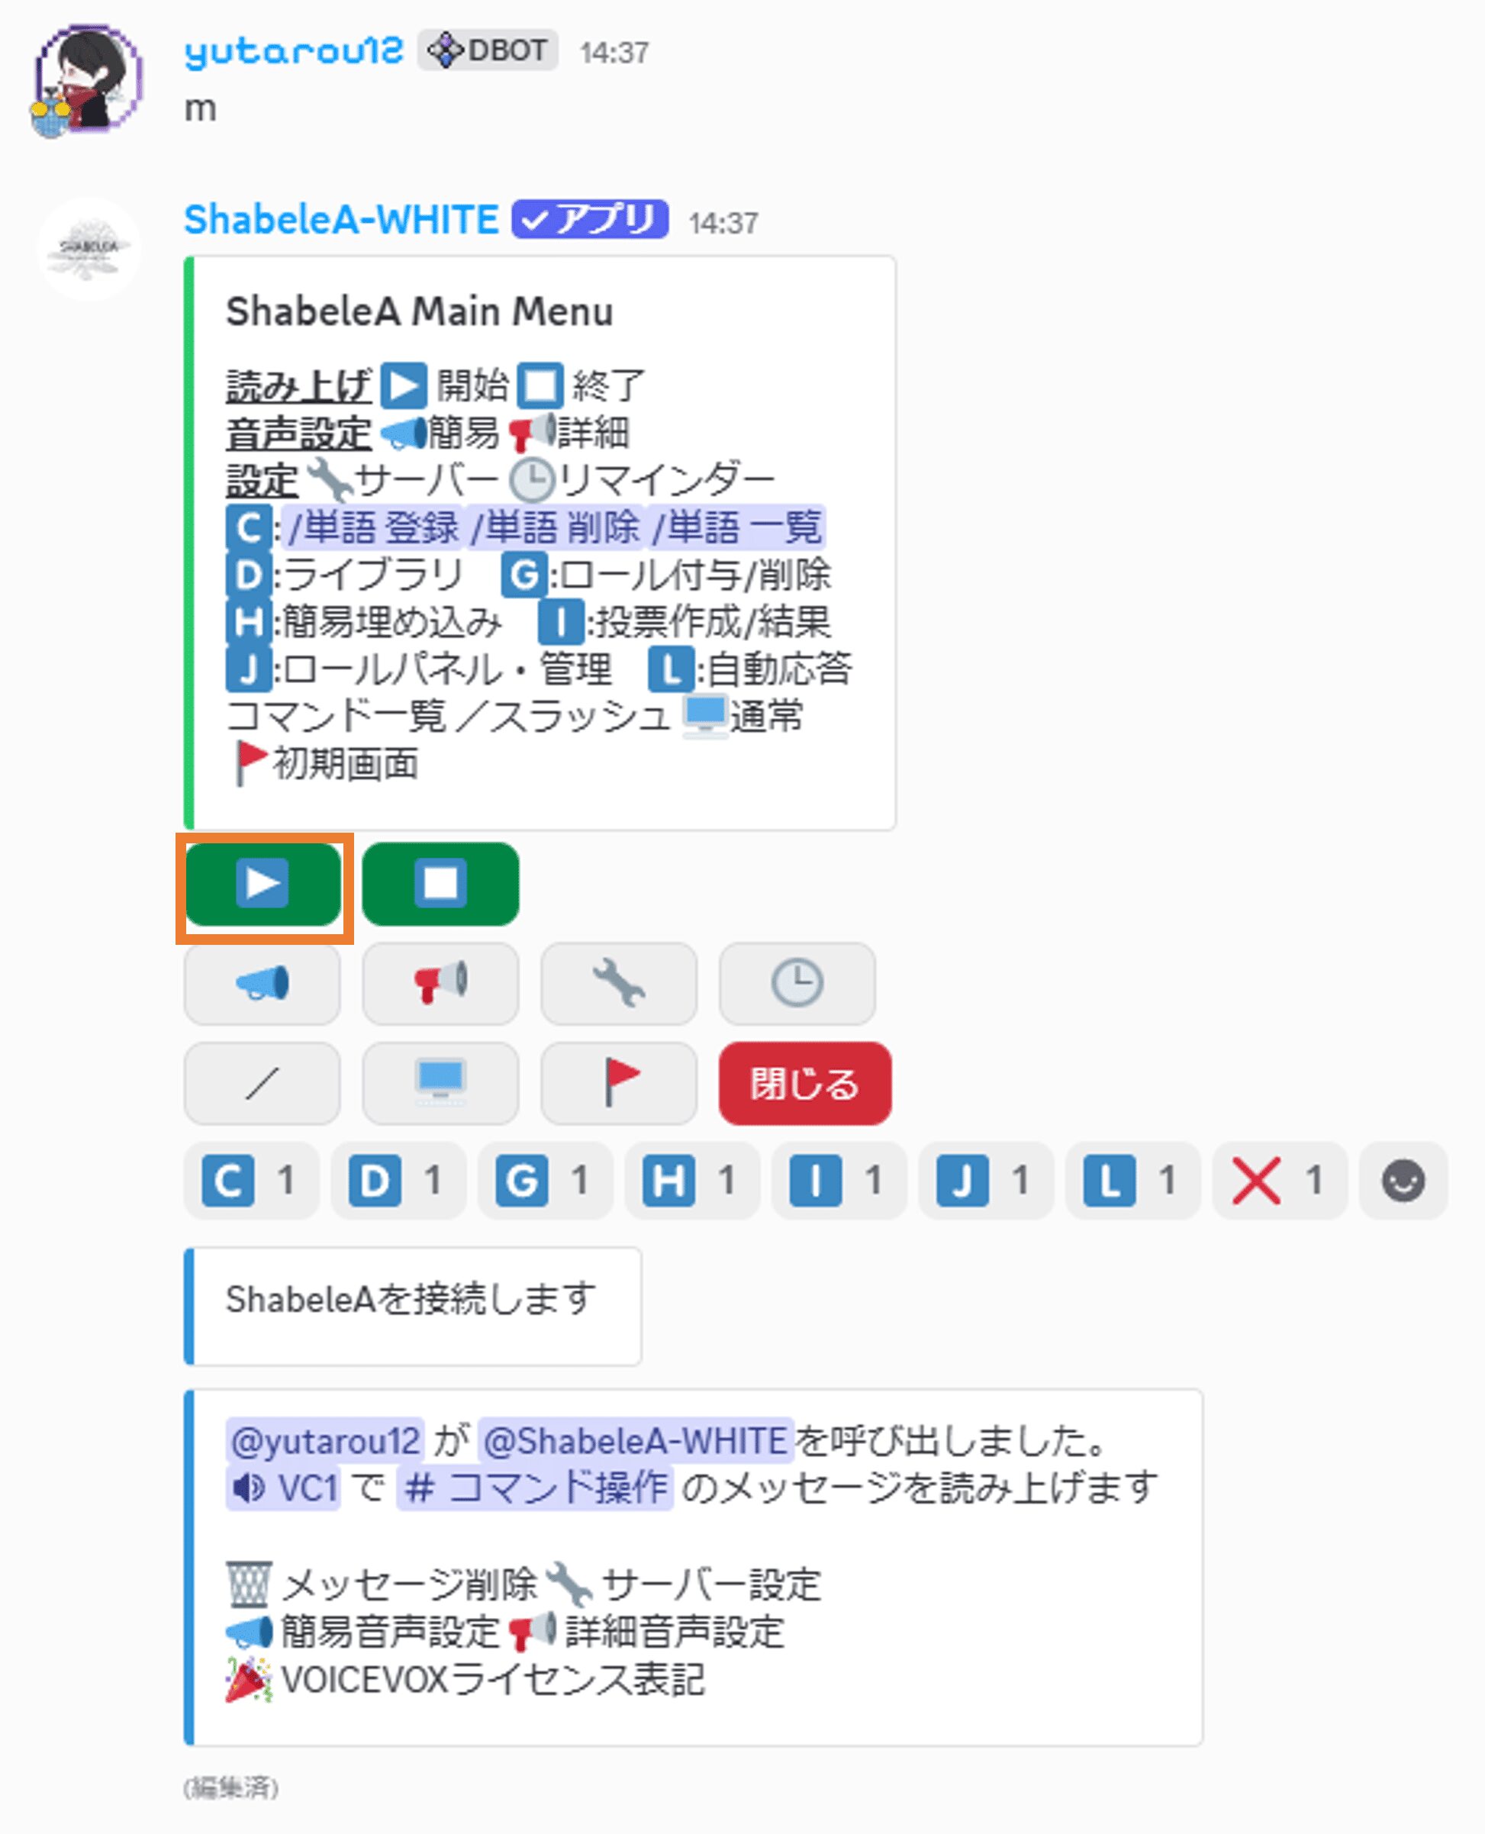Return to initial screen red flag button
1485x1834 pixels.
pyautogui.click(x=618, y=1083)
